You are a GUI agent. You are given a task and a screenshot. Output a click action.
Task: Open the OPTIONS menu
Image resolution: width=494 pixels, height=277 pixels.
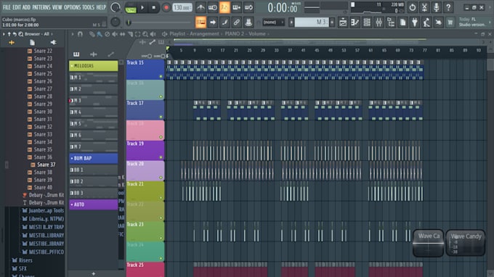[x=72, y=7]
